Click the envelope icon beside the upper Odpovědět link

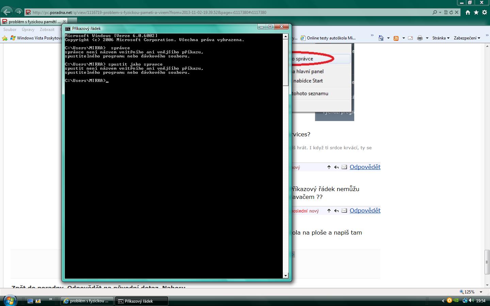344,167
